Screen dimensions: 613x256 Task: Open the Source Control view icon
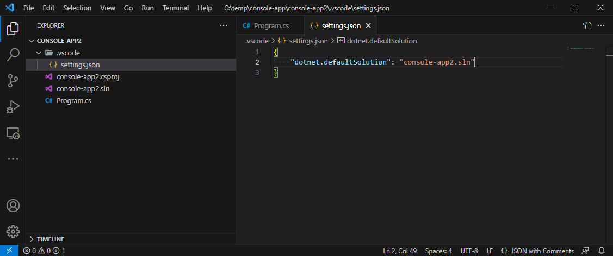pyautogui.click(x=13, y=81)
